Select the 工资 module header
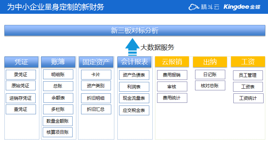This screenshot has width=268, height=150. pyautogui.click(x=248, y=62)
